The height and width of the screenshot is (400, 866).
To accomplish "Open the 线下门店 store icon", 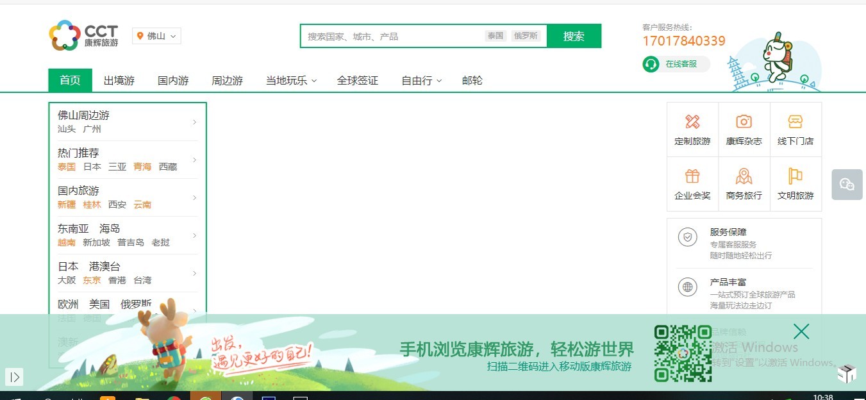I will click(795, 122).
